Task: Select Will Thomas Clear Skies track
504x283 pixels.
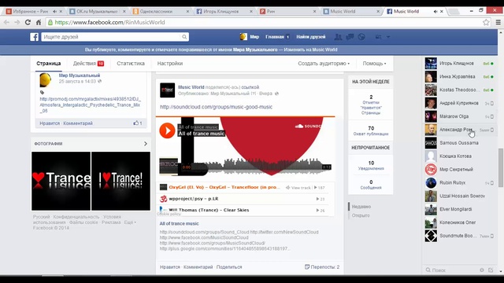Action: pos(244,210)
